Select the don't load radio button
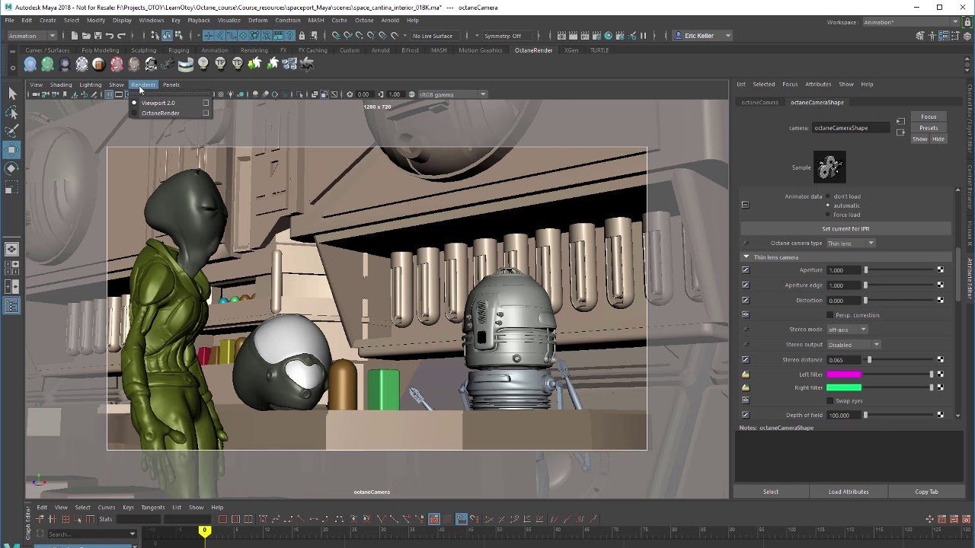The height and width of the screenshot is (548, 975). point(828,196)
